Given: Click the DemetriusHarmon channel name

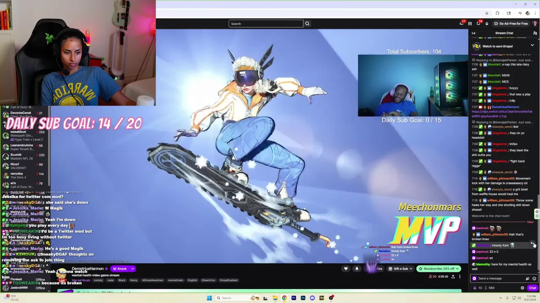Looking at the screenshot, I should [88, 268].
